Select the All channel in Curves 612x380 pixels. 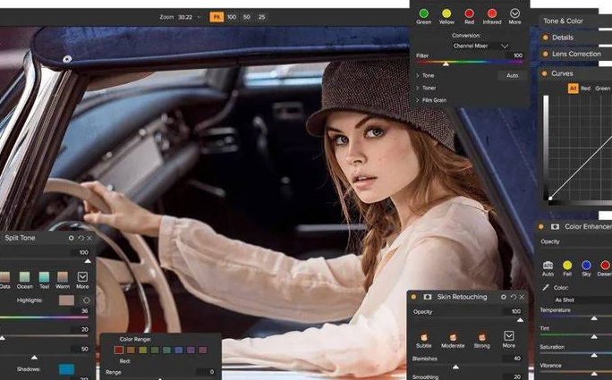[x=573, y=89]
